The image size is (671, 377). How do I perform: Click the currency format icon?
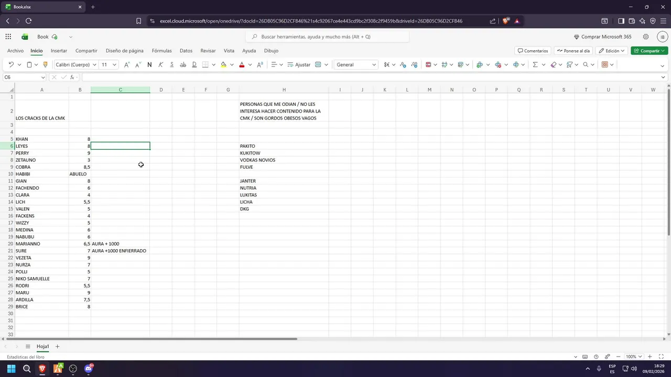[387, 64]
